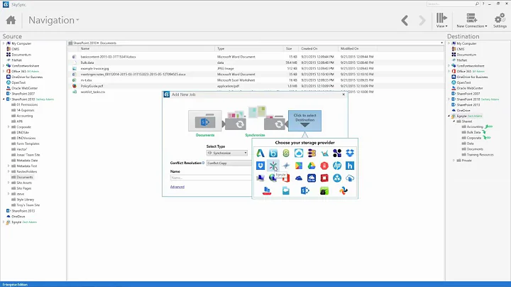The width and height of the screenshot is (511, 287).
Task: Collapse Egnyte node in Destination tree
Action: pos(449,116)
